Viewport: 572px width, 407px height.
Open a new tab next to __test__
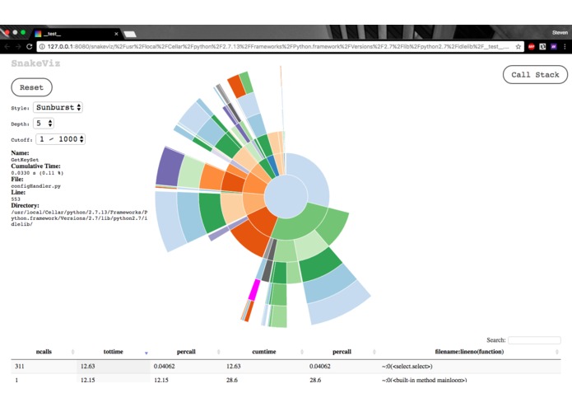[130, 35]
